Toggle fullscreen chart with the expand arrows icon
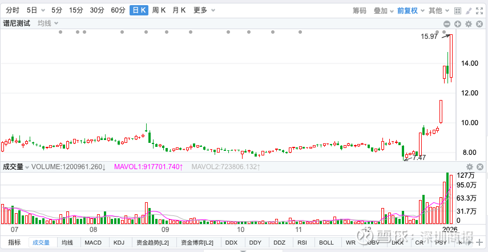This screenshot has height=252, width=488. (479, 11)
